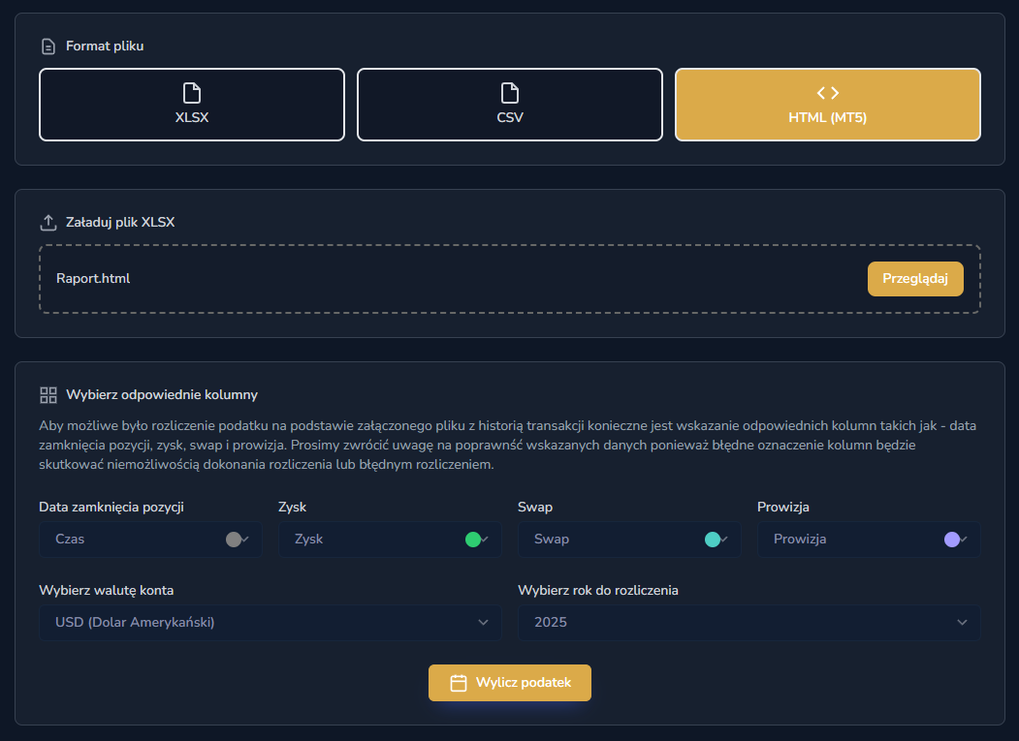Choose HTML (MT5) file format
The width and height of the screenshot is (1019, 741).
827,105
